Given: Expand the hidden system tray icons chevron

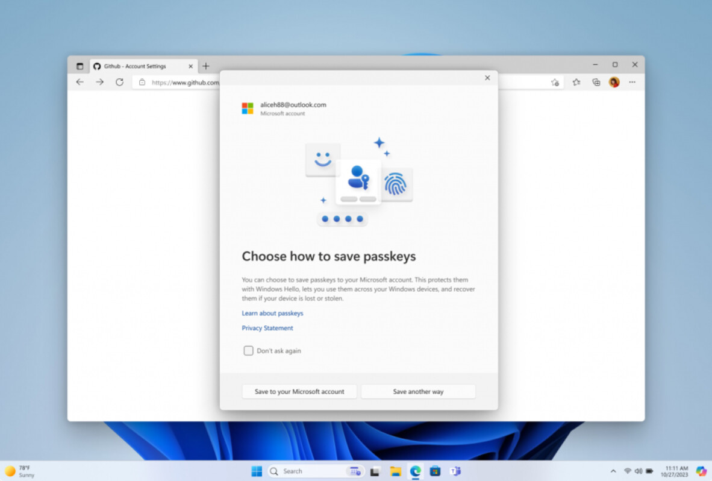Looking at the screenshot, I should point(613,471).
